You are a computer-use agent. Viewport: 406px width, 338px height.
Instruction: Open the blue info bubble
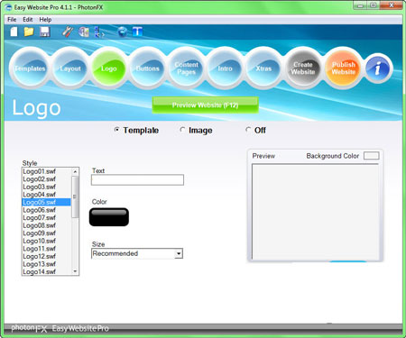pos(378,69)
